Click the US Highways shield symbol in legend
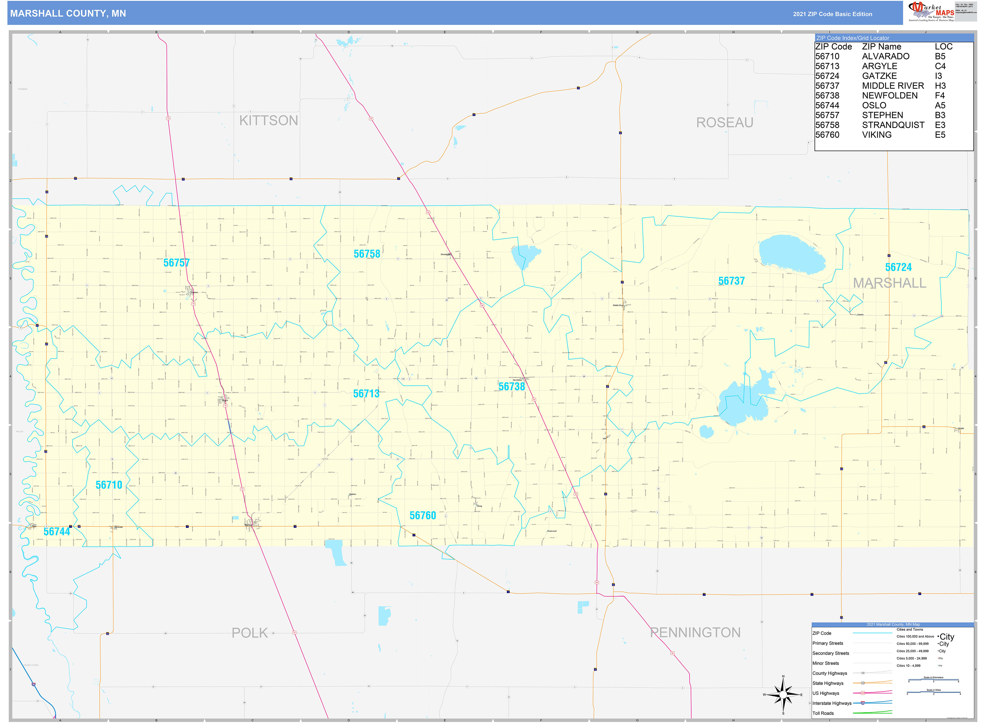 pos(862,693)
